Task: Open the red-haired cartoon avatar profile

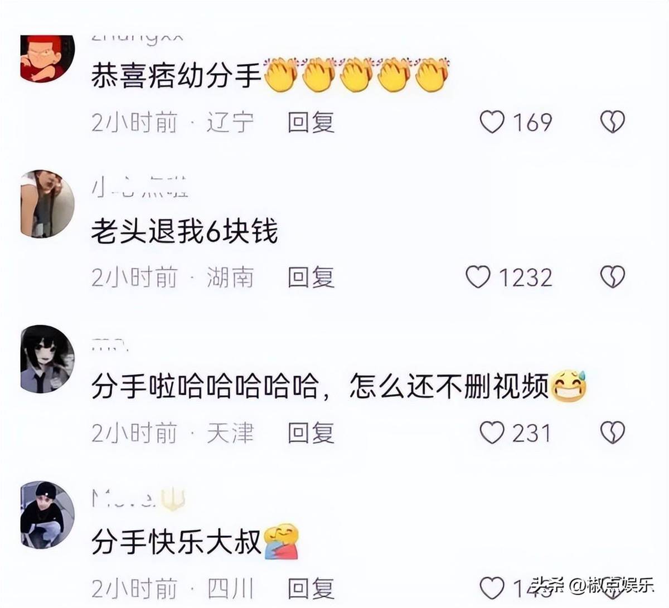Action: tap(47, 58)
